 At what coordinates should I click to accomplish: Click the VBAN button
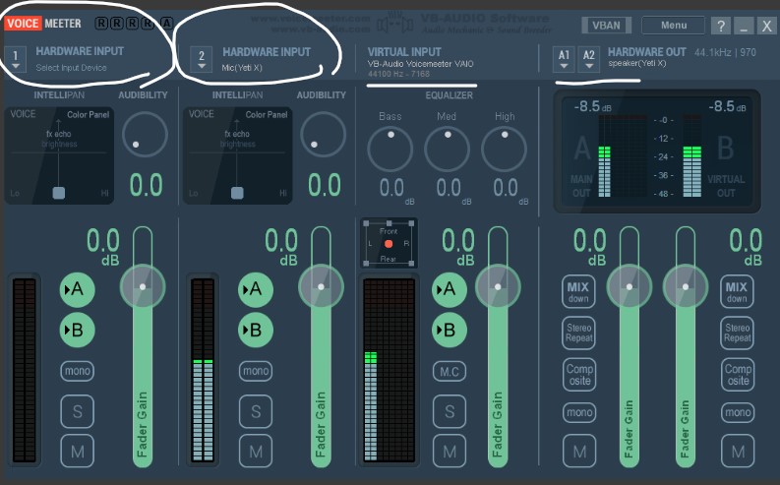point(606,26)
